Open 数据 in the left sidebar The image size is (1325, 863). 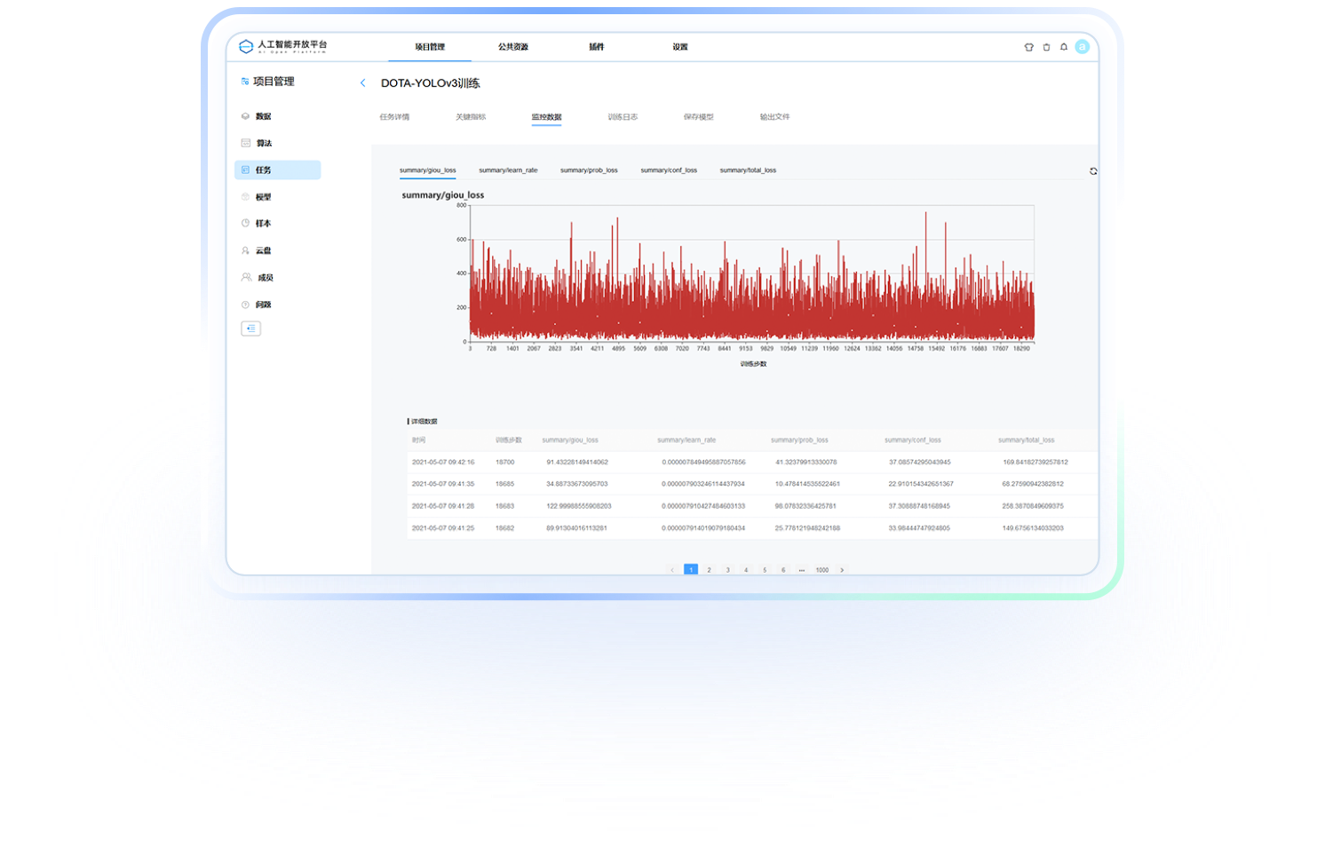(263, 116)
